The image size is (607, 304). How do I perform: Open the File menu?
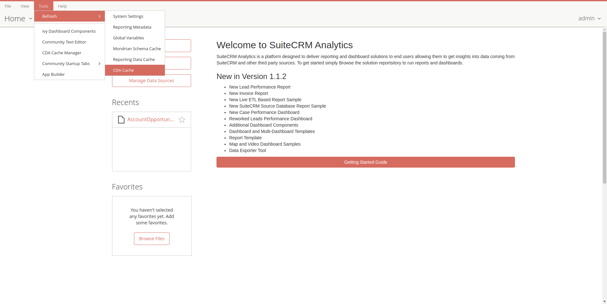pyautogui.click(x=8, y=6)
